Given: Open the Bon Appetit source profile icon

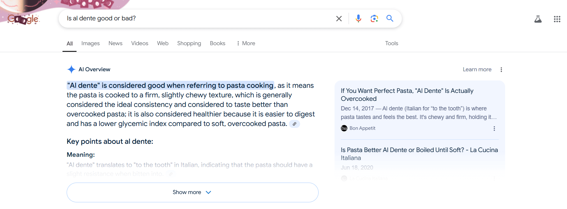Looking at the screenshot, I should point(344,128).
